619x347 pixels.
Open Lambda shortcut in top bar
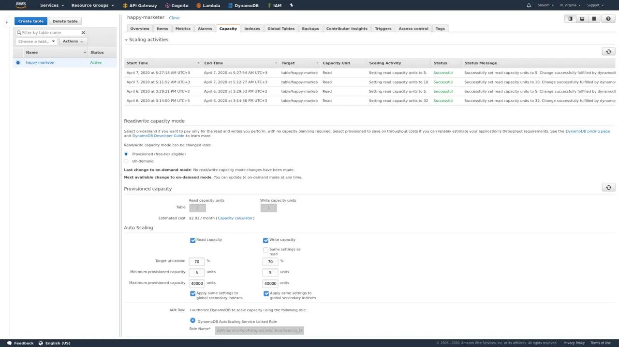coord(208,5)
